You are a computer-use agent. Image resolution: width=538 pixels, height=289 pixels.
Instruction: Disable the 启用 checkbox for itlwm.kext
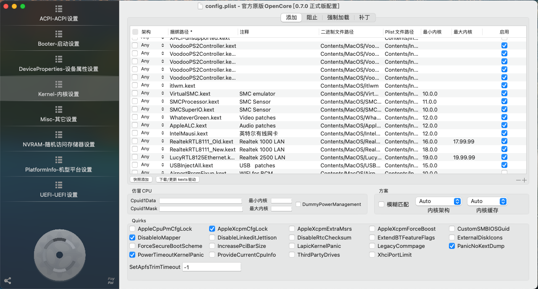[x=504, y=86]
